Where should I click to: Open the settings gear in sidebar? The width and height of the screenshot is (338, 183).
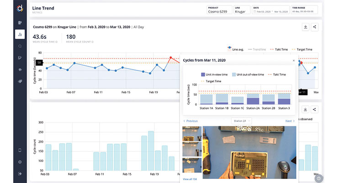pyautogui.click(x=20, y=162)
